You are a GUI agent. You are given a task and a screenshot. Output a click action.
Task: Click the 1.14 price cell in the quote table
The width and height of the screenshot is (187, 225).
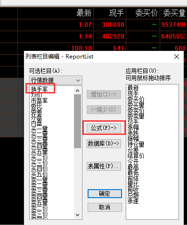point(85,36)
